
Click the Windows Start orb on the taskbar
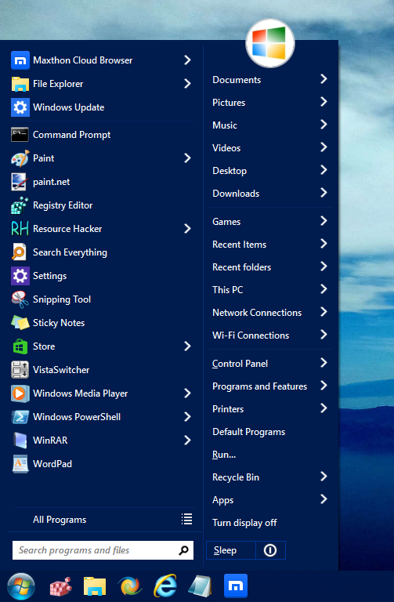21,586
